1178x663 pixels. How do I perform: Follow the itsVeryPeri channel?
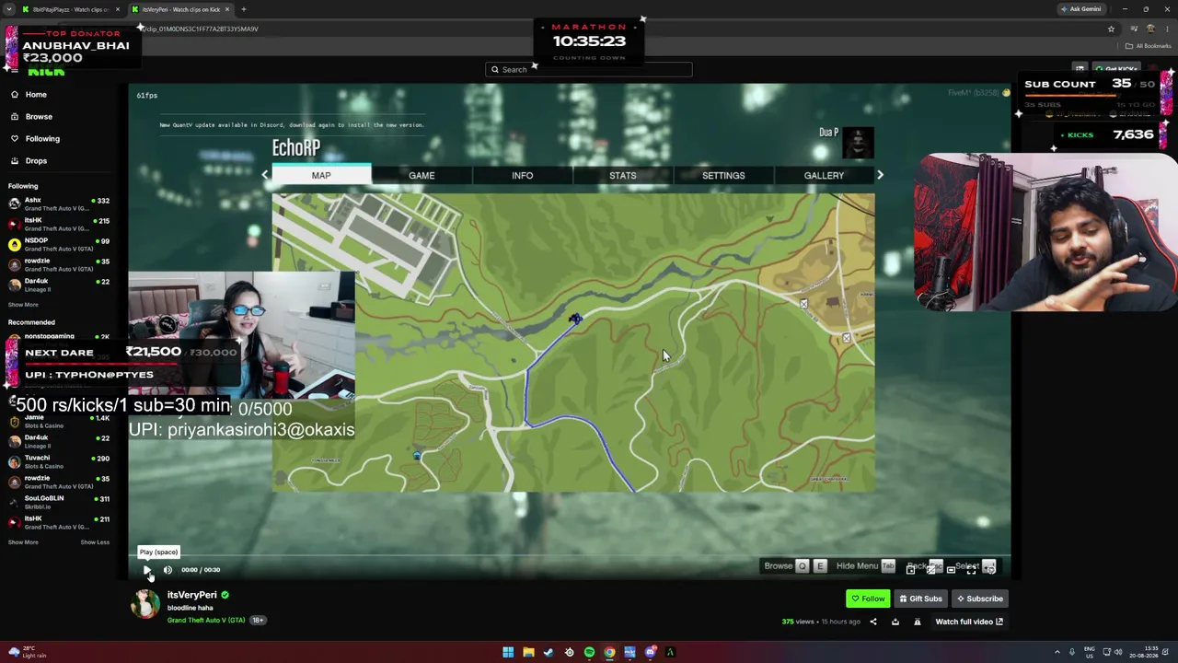coord(868,599)
